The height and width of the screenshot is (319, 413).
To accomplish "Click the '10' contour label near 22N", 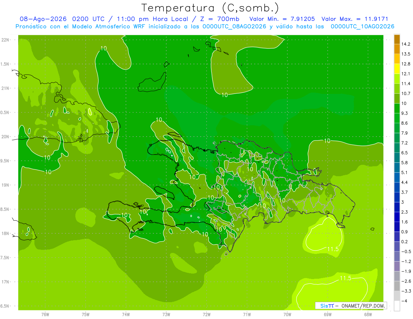I will click(104, 48).
